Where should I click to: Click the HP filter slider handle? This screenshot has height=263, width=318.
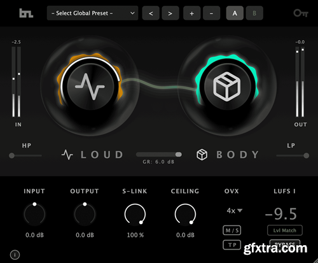(x=12, y=155)
